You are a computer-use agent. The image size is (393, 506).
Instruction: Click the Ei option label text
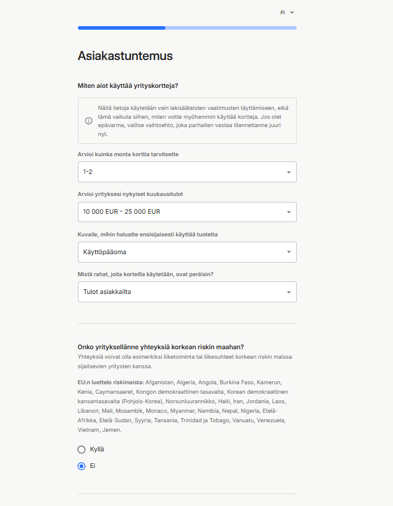tap(93, 466)
